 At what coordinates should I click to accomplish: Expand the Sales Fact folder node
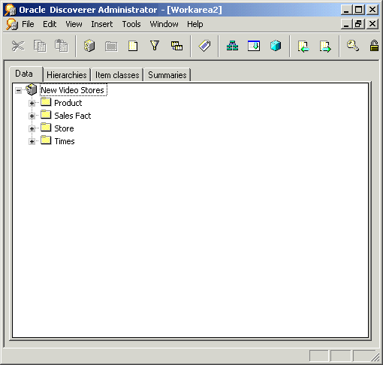32,116
